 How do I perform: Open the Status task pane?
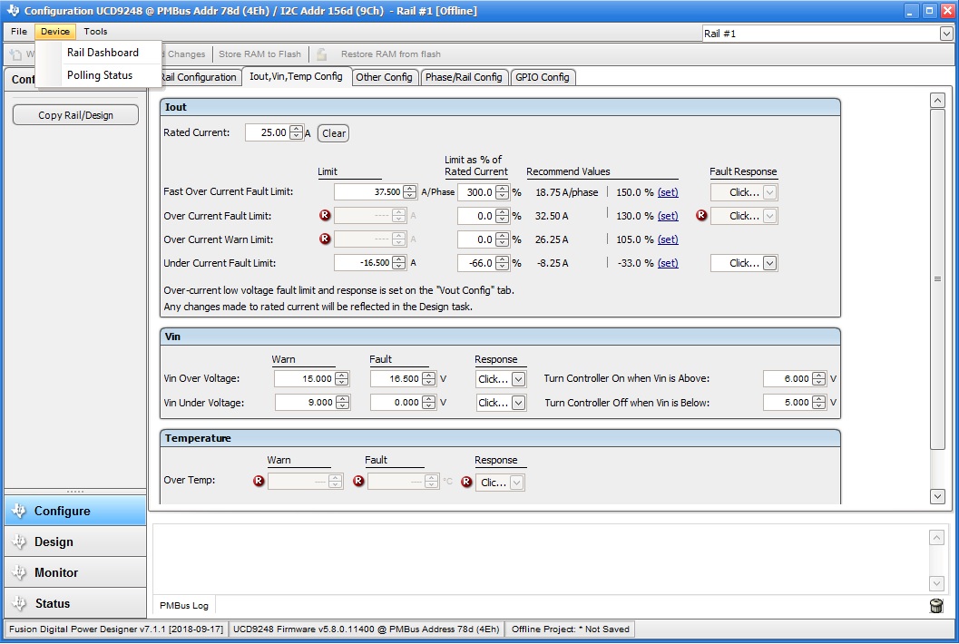(x=75, y=603)
